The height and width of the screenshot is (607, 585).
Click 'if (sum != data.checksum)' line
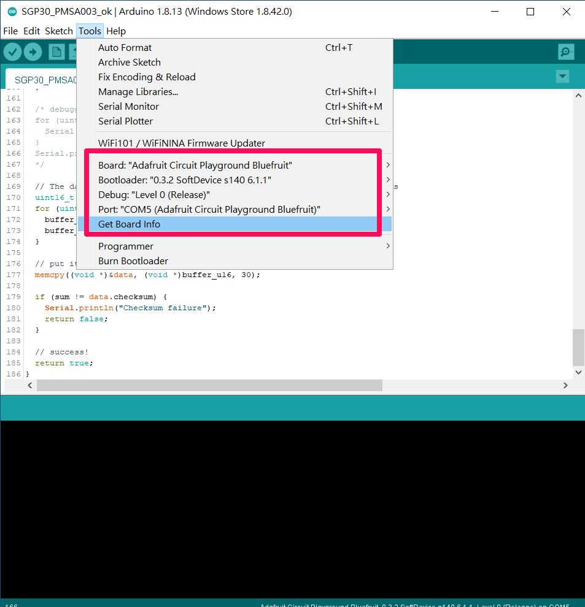click(101, 297)
